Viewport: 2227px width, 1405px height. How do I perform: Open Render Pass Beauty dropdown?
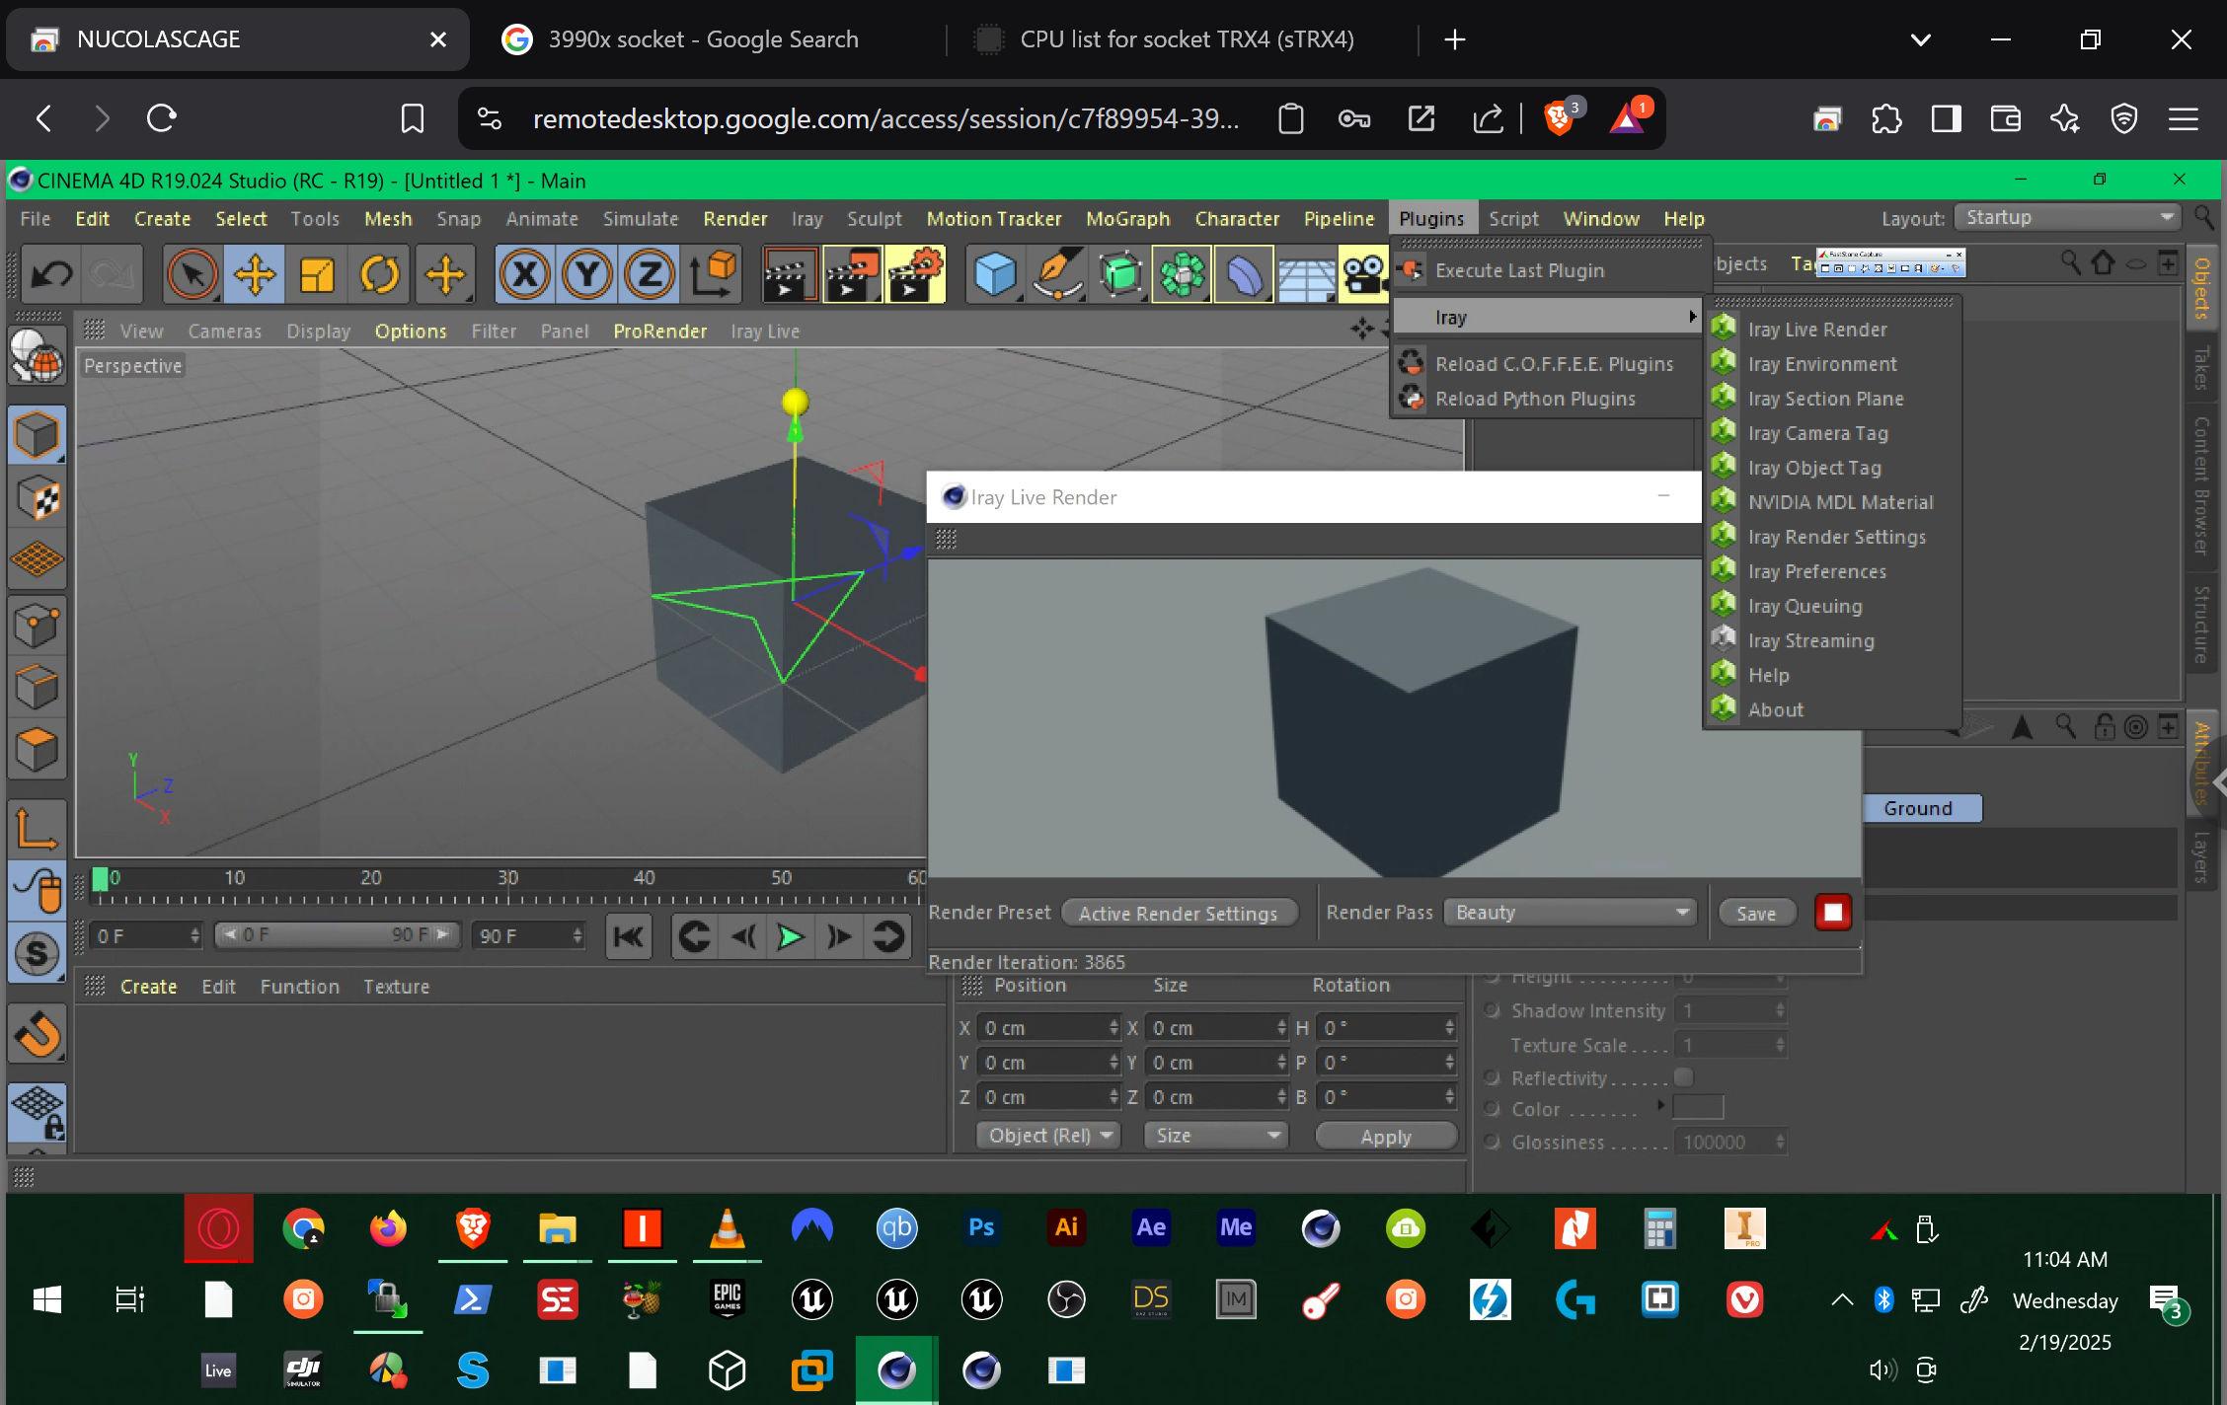coord(1570,913)
